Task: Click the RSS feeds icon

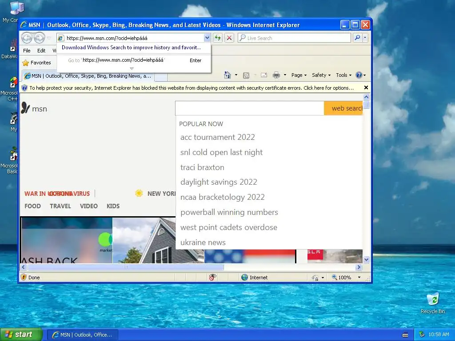Action: point(246,75)
